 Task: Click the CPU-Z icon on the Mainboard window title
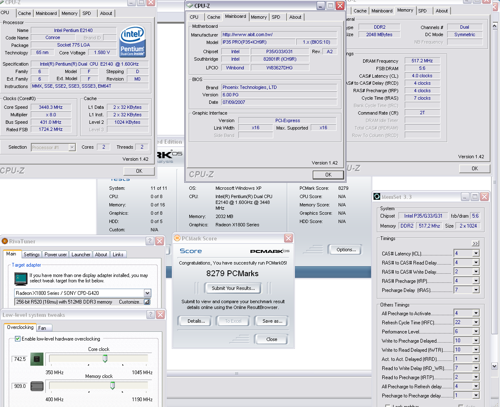coord(190,6)
